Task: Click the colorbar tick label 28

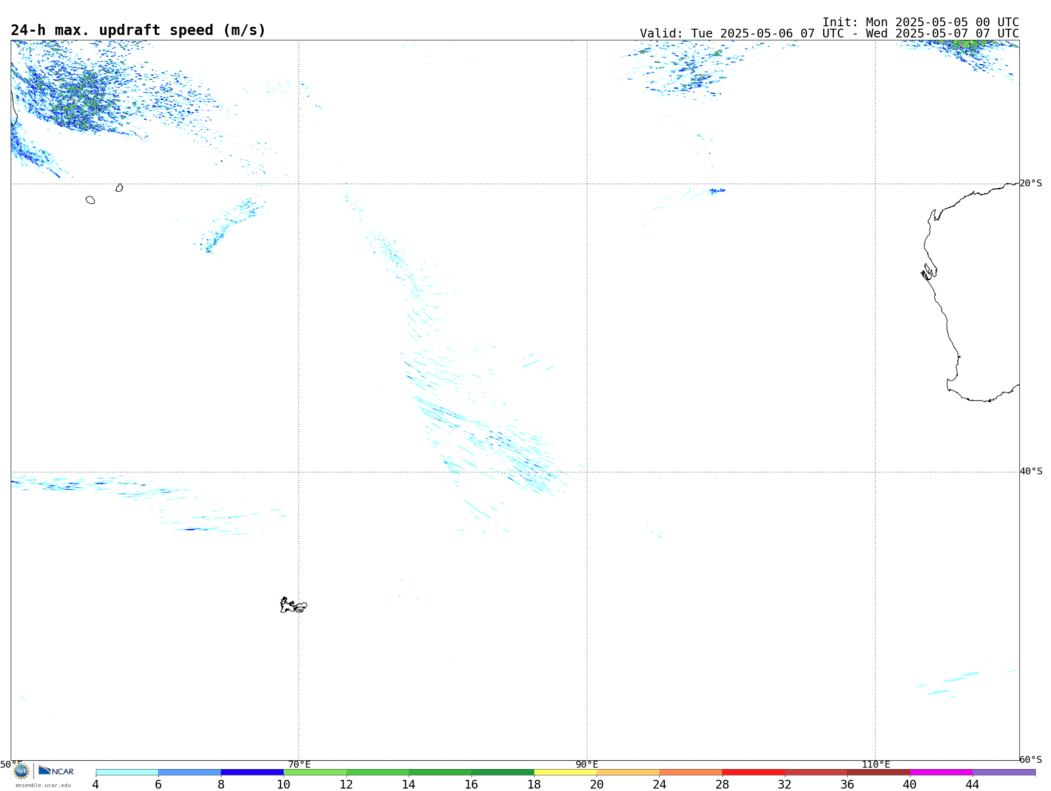Action: pyautogui.click(x=722, y=785)
